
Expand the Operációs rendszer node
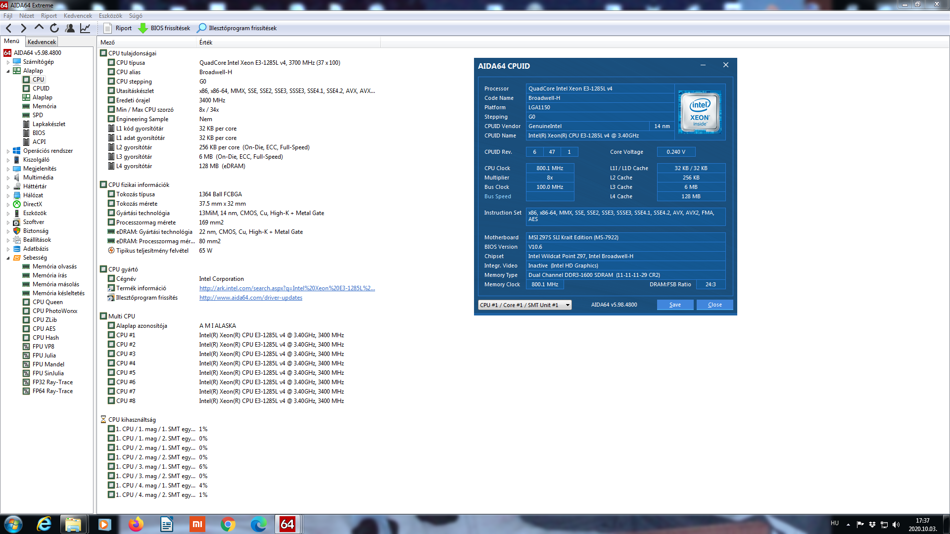pyautogui.click(x=8, y=151)
